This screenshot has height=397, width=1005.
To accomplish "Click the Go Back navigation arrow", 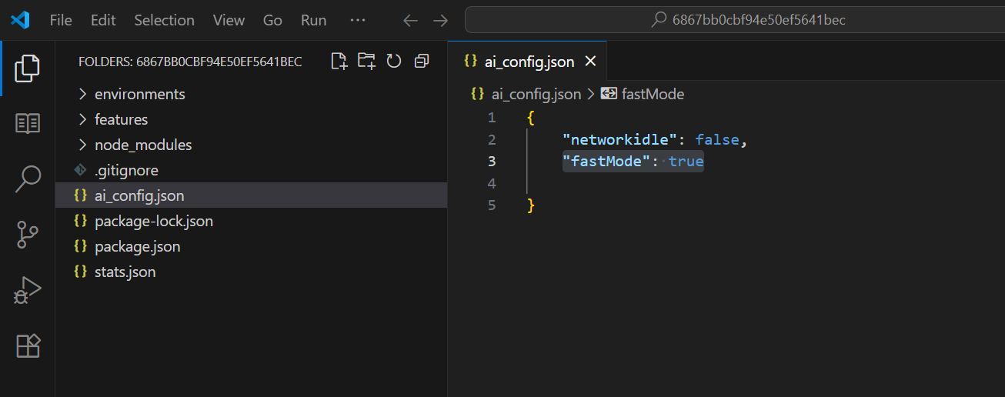I will point(411,20).
